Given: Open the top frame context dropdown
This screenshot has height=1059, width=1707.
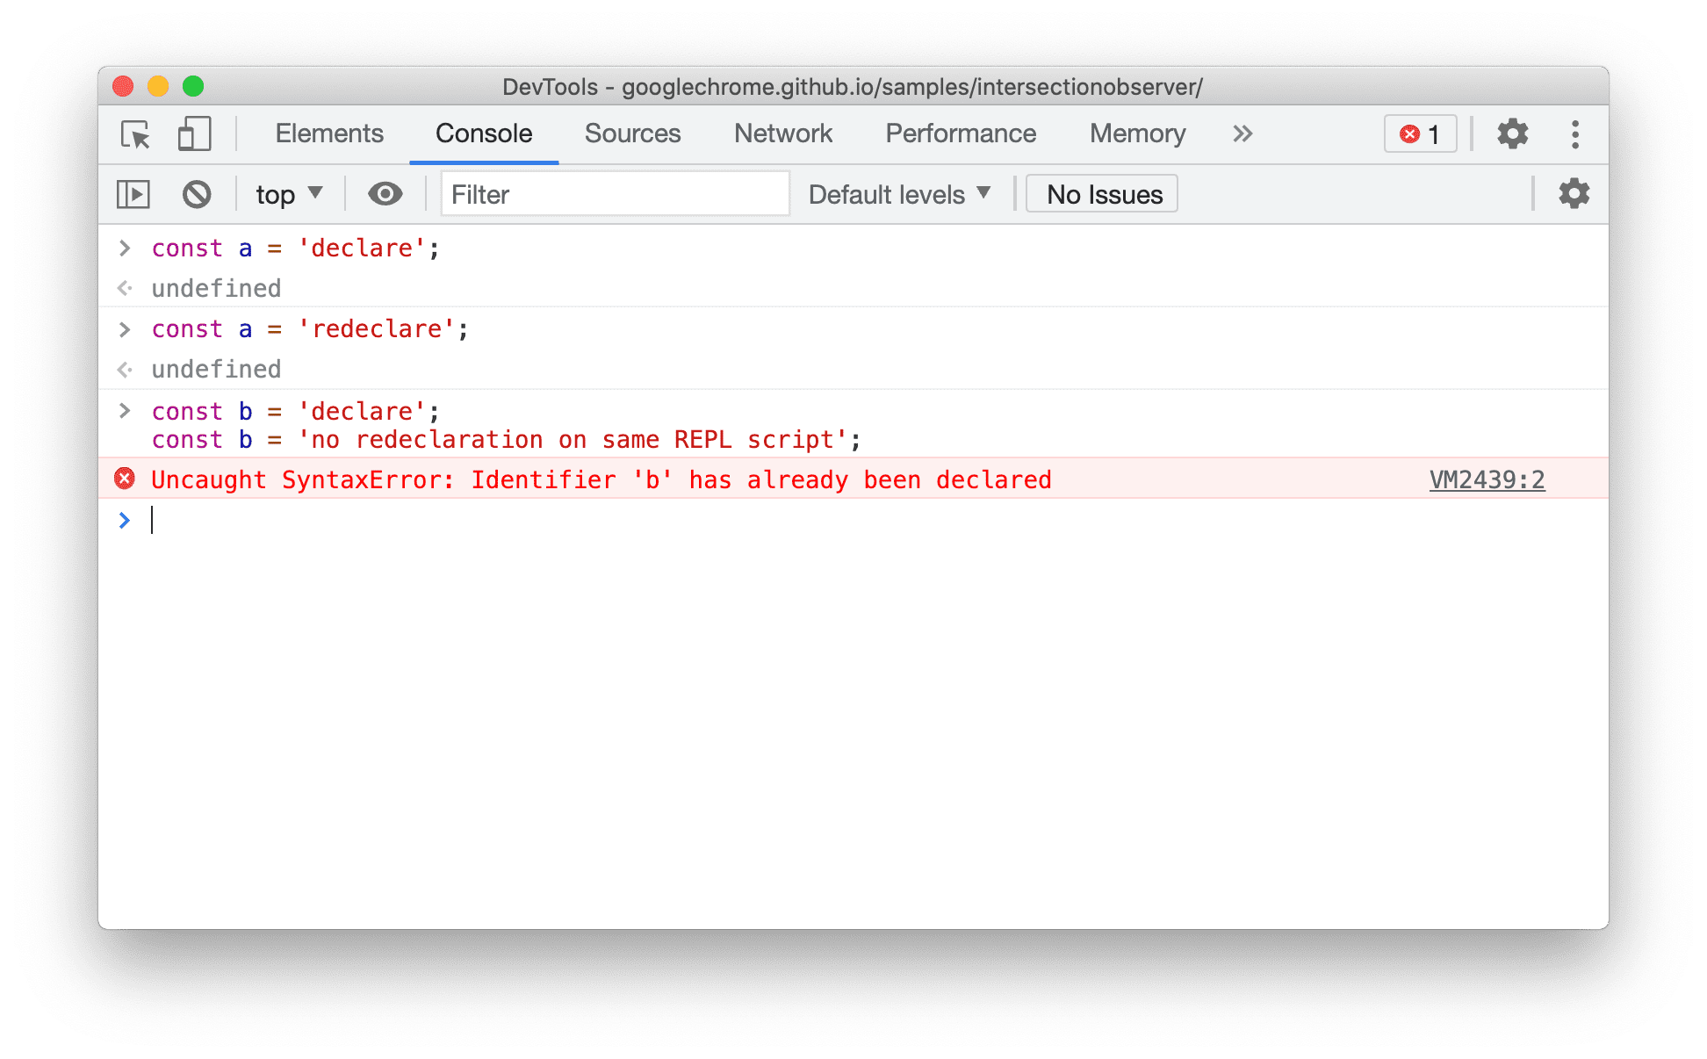Looking at the screenshot, I should coord(287,194).
